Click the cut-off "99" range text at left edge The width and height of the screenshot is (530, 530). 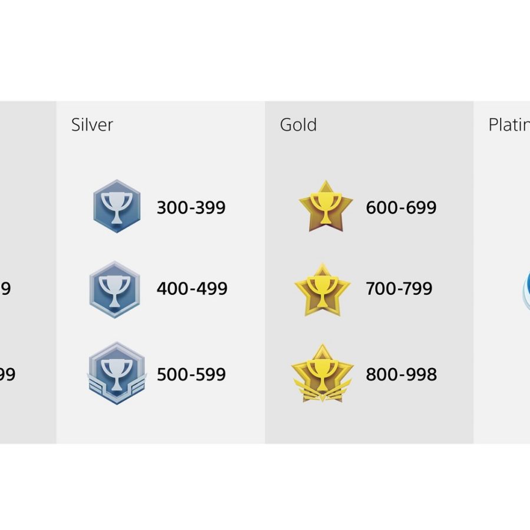click(8, 374)
